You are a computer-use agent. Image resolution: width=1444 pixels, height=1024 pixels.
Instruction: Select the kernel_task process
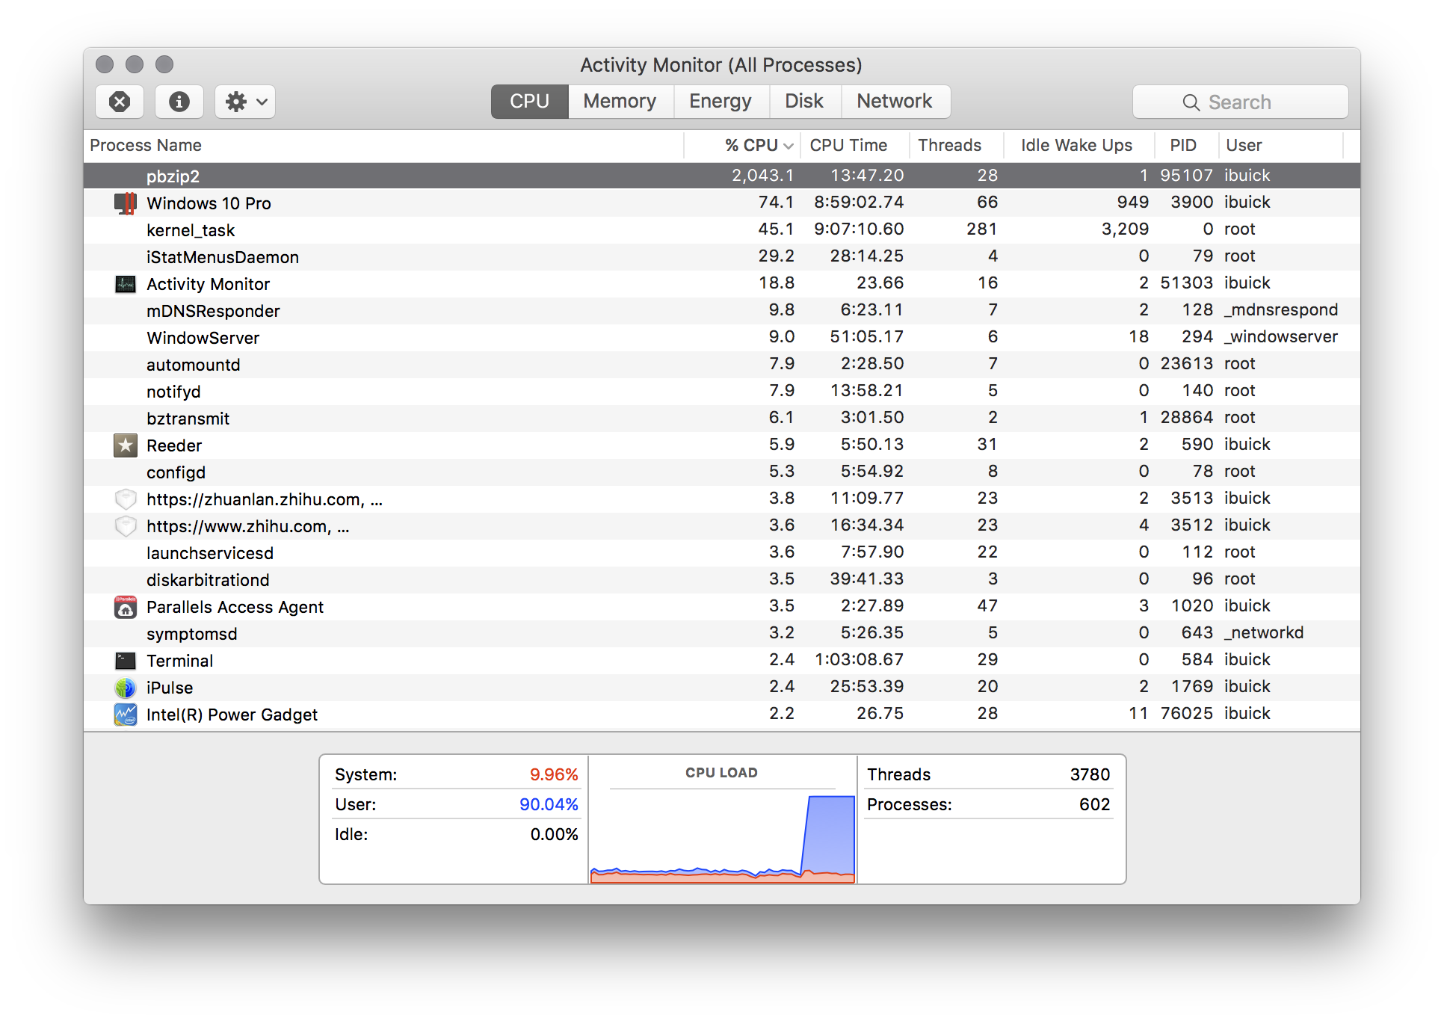(x=191, y=230)
